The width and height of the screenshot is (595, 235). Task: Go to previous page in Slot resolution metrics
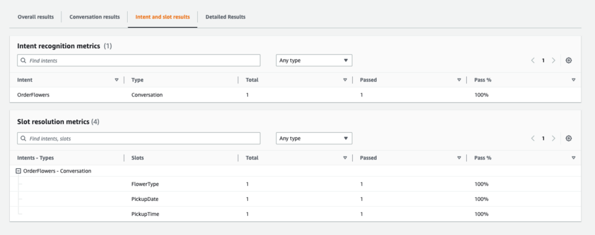[533, 139]
